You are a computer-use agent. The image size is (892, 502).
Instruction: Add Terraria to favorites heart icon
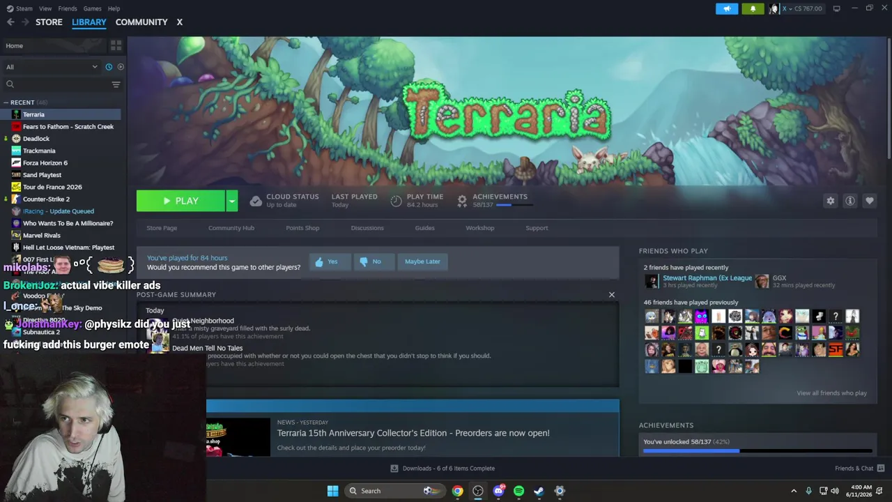click(x=870, y=201)
